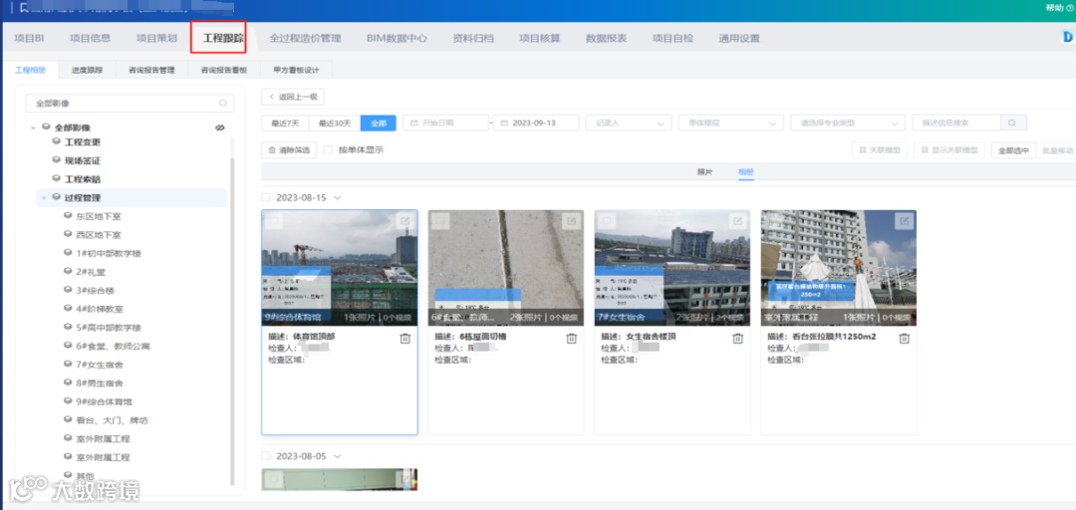This screenshot has height=510, width=1076.
Task: Tick select box on 6栋屋面切槽 thumbnail
Action: [x=440, y=221]
